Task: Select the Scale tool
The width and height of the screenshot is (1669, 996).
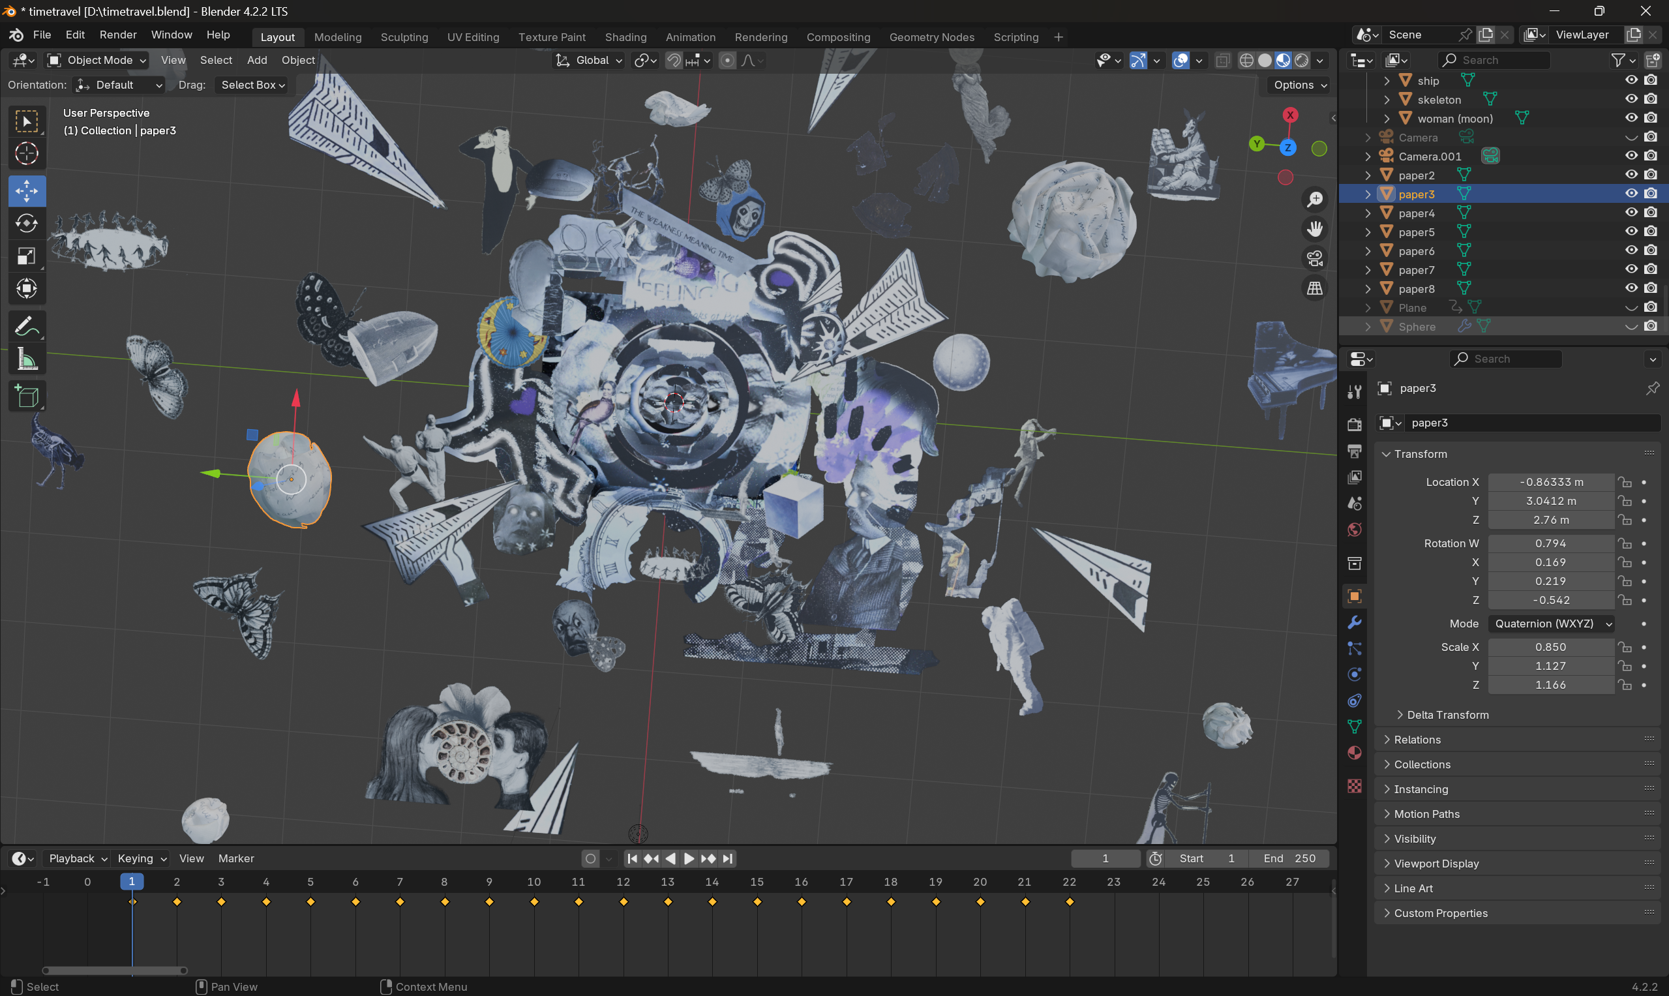Action: (x=27, y=256)
